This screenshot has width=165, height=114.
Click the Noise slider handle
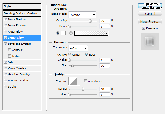[69, 26]
